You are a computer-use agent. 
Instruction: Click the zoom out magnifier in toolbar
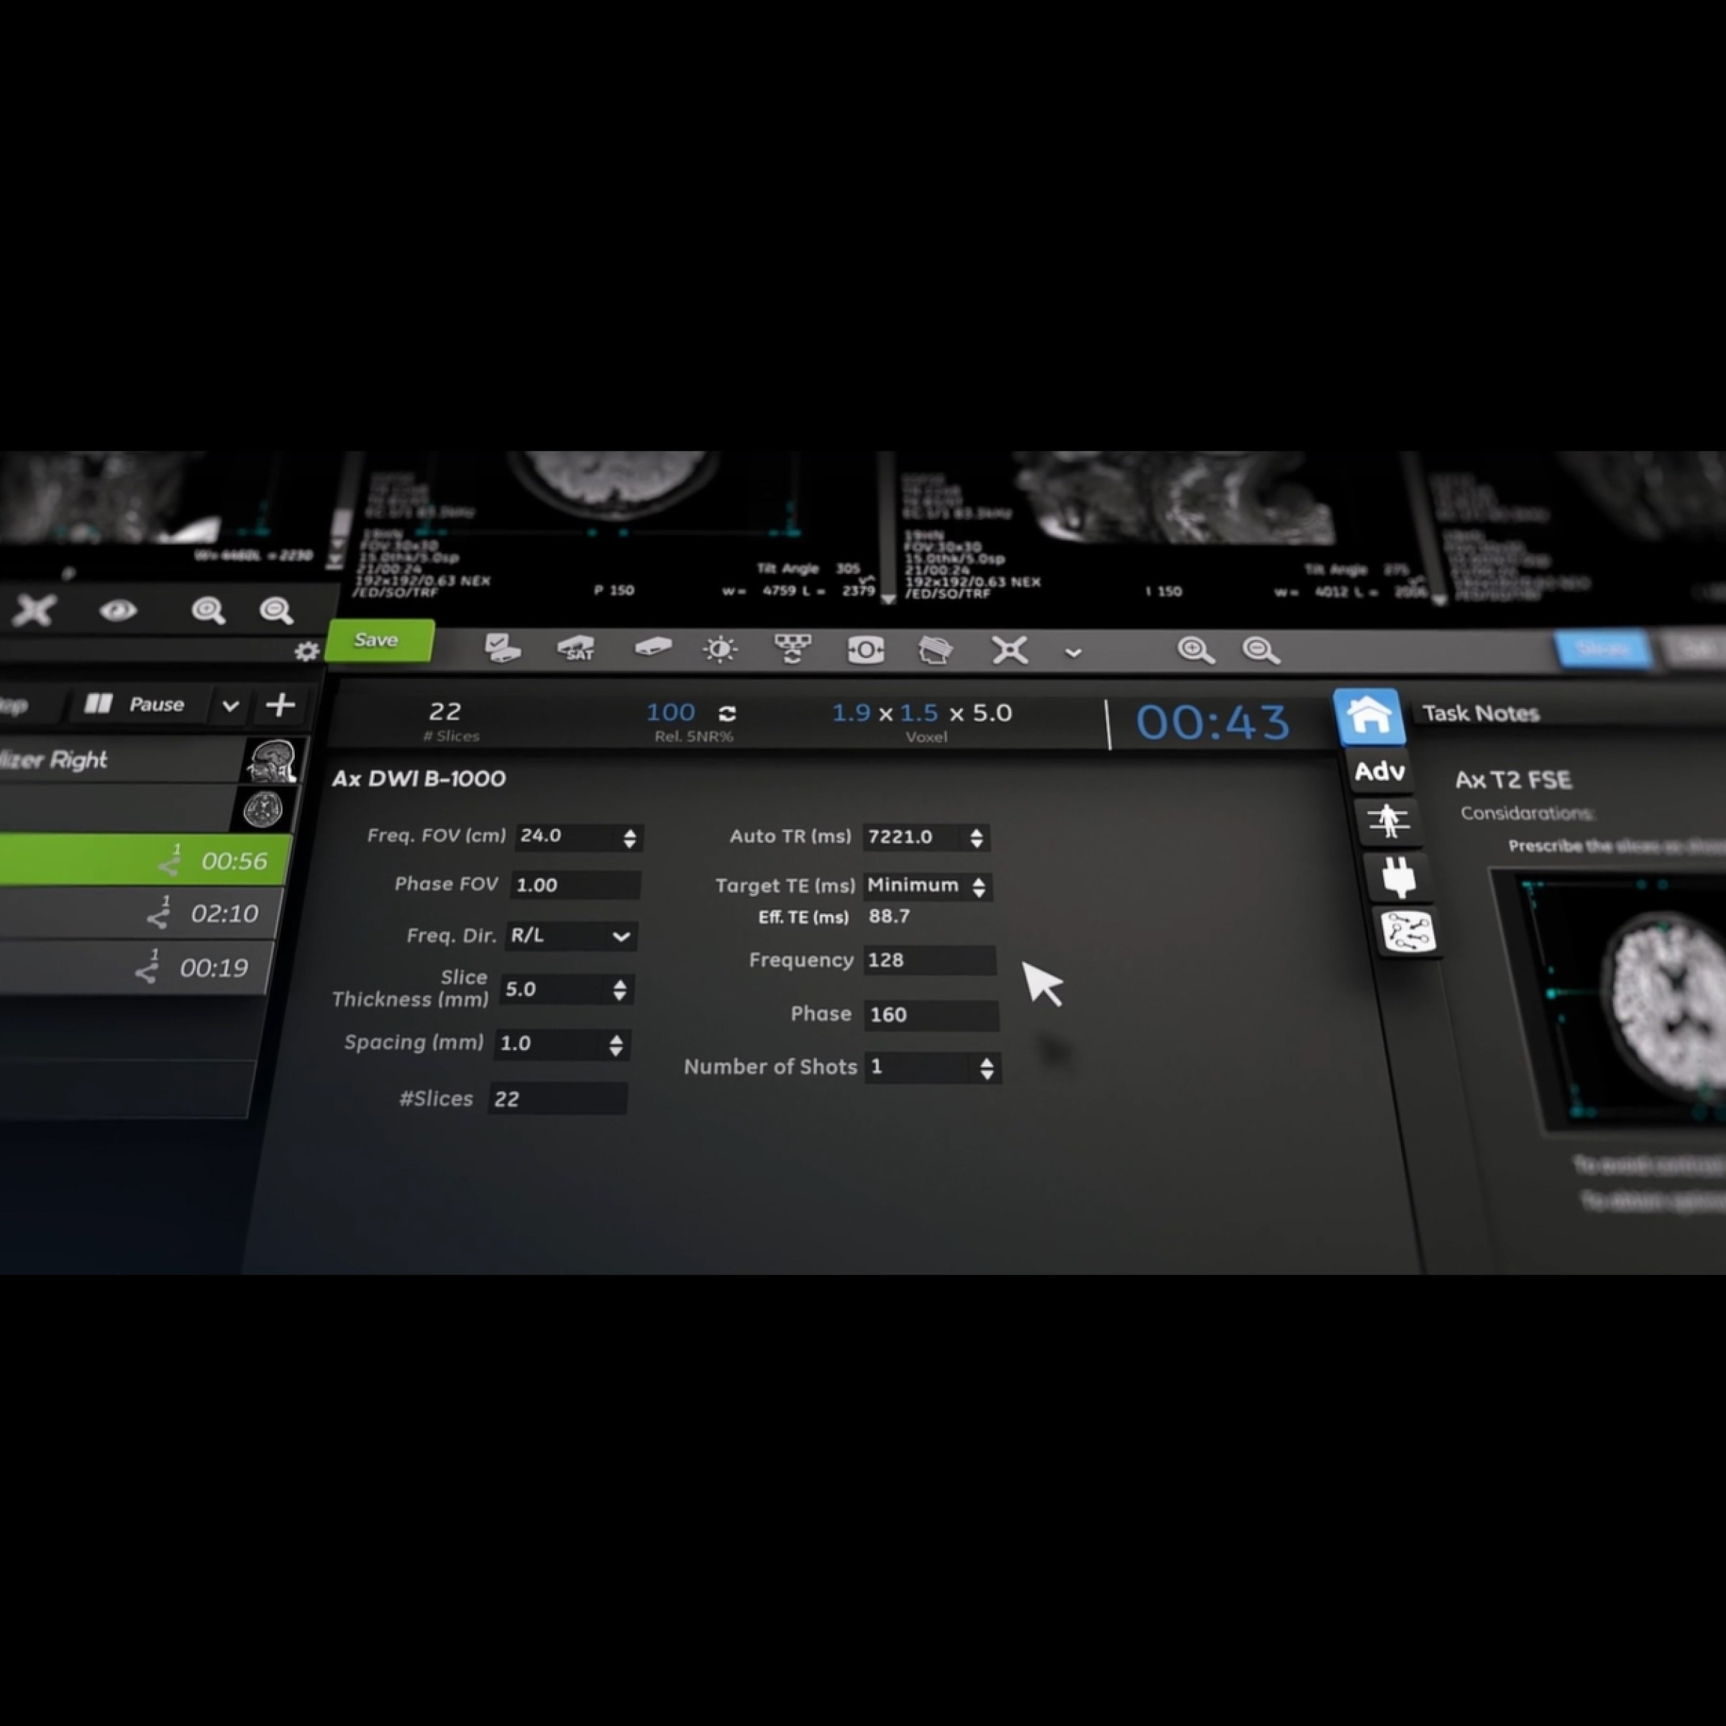(1260, 650)
